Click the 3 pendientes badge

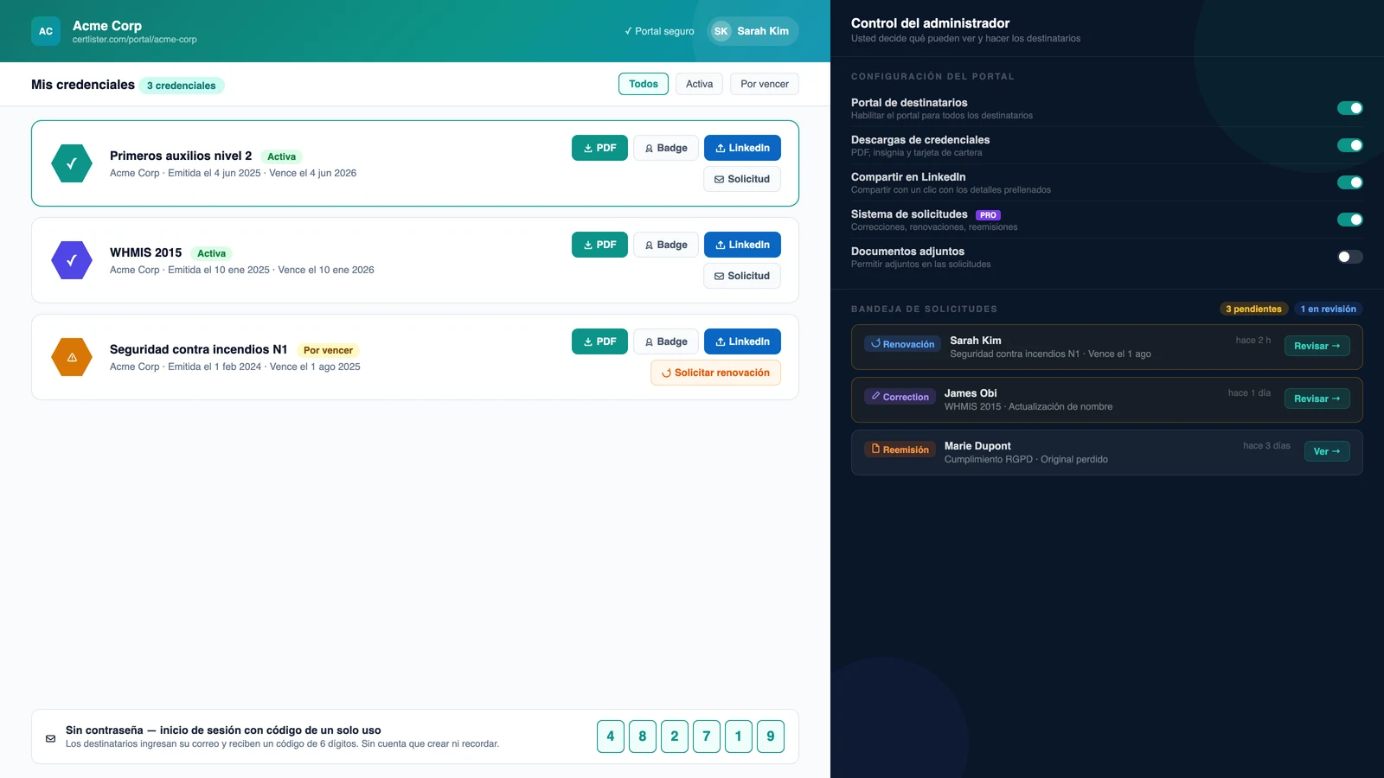(1253, 309)
